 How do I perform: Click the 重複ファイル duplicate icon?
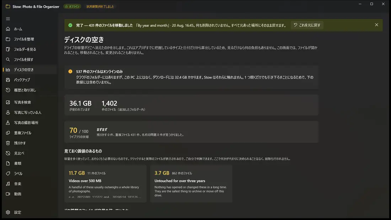point(8,133)
